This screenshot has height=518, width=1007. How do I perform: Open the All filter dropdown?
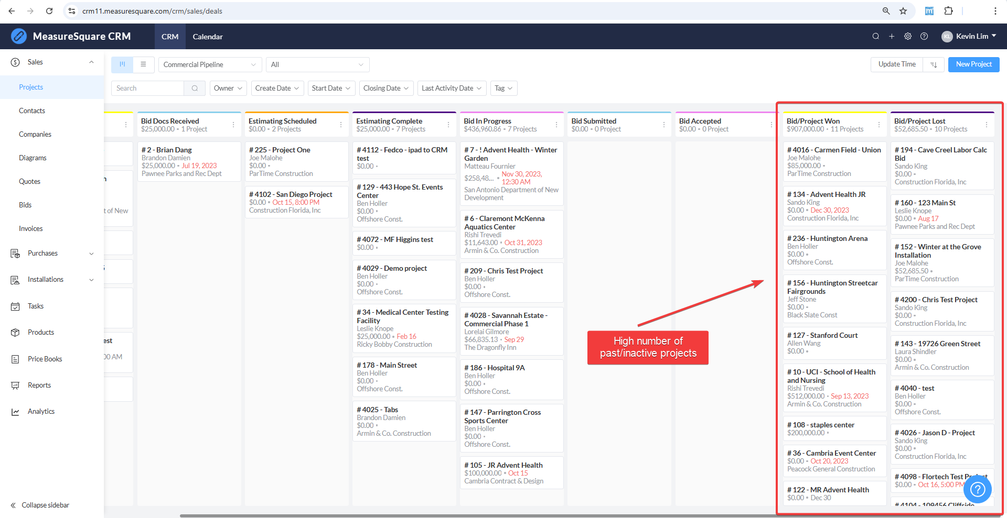pyautogui.click(x=318, y=64)
